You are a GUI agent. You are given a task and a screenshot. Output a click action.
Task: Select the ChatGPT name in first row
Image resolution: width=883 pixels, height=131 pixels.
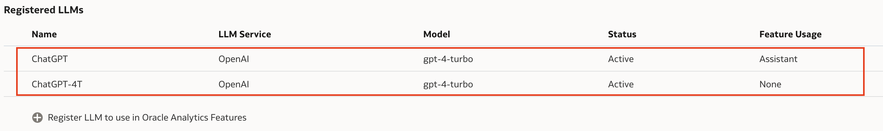click(x=50, y=59)
